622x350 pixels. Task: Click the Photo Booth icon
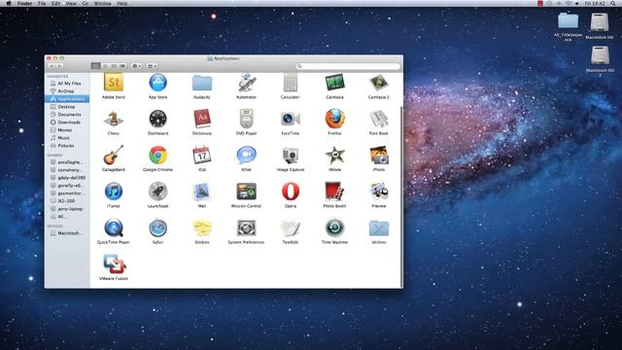334,192
